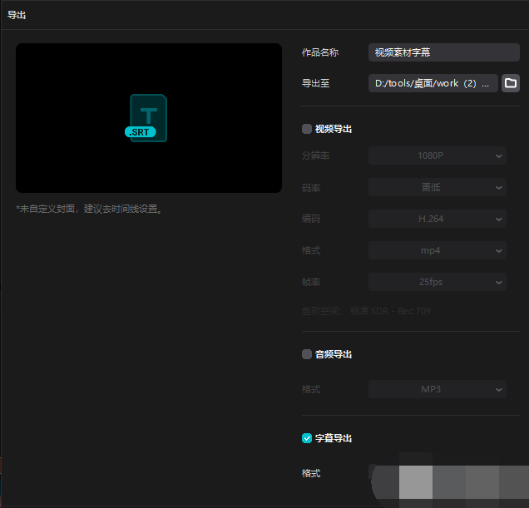Click the 导出至 label
529x508 pixels.
[316, 84]
